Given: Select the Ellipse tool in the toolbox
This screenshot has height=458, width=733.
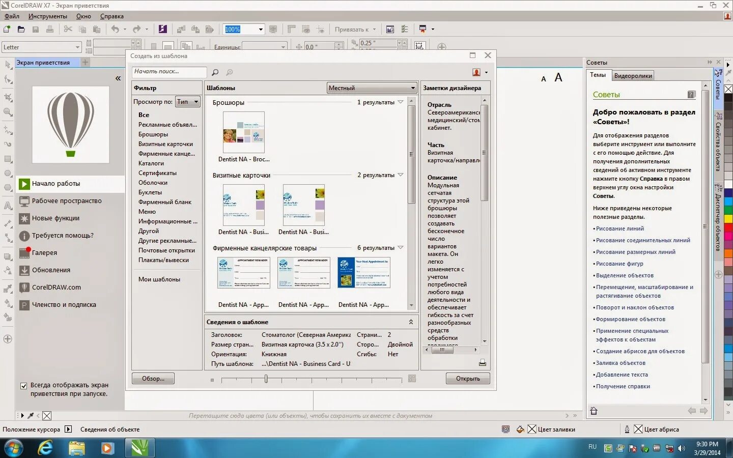Looking at the screenshot, I should [x=8, y=174].
